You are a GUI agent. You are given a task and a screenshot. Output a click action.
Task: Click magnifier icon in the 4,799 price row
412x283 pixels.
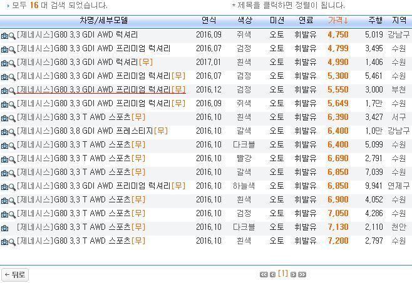[x=12, y=49]
